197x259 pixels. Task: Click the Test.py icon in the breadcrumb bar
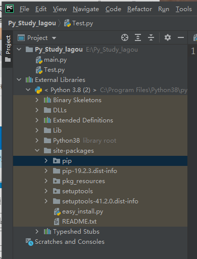point(67,23)
